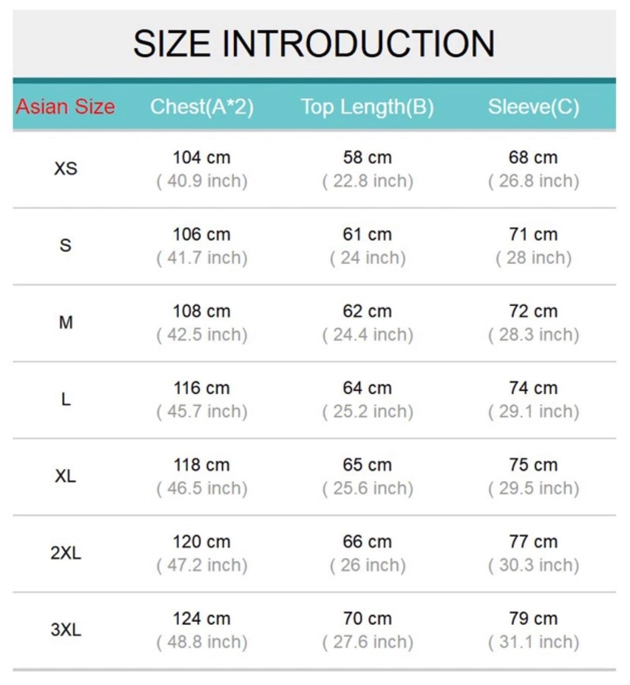This screenshot has height=685, width=630.
Task: Click the 72 cm sleeve value
Action: point(533,311)
